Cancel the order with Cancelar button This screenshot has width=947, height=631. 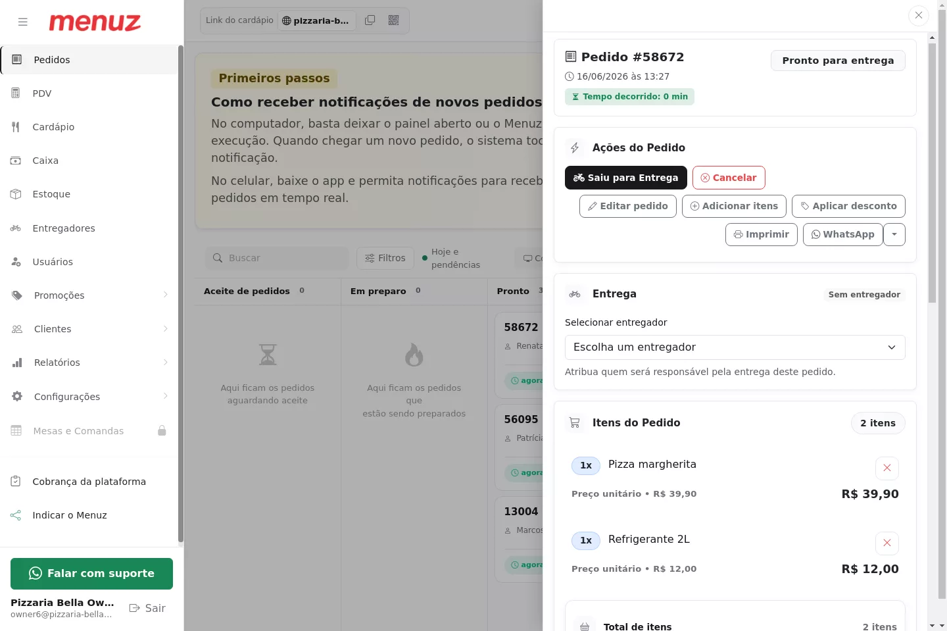pyautogui.click(x=729, y=178)
